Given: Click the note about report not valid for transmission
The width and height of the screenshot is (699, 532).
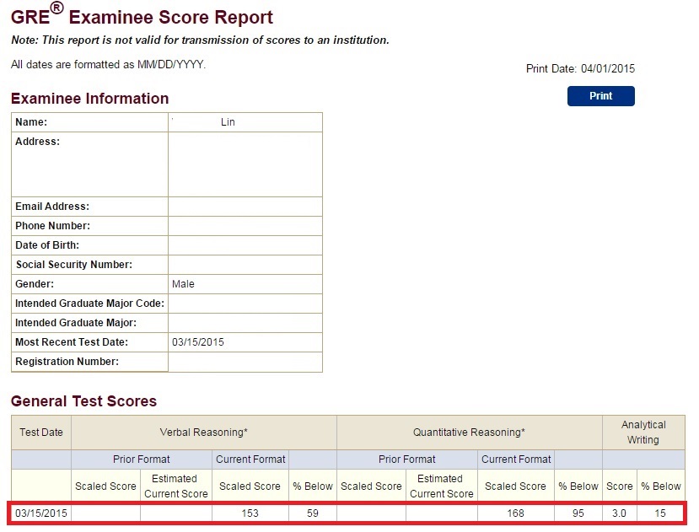Looking at the screenshot, I should (200, 40).
